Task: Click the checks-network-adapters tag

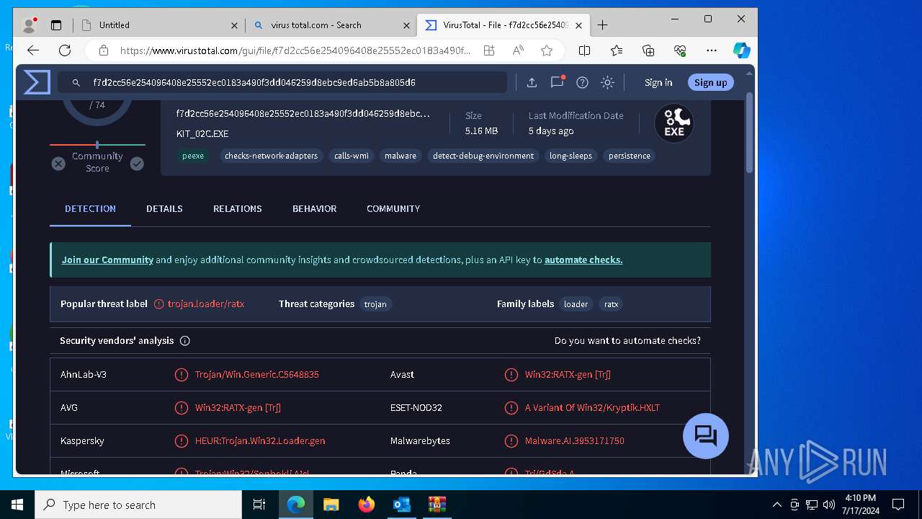Action: click(x=271, y=156)
